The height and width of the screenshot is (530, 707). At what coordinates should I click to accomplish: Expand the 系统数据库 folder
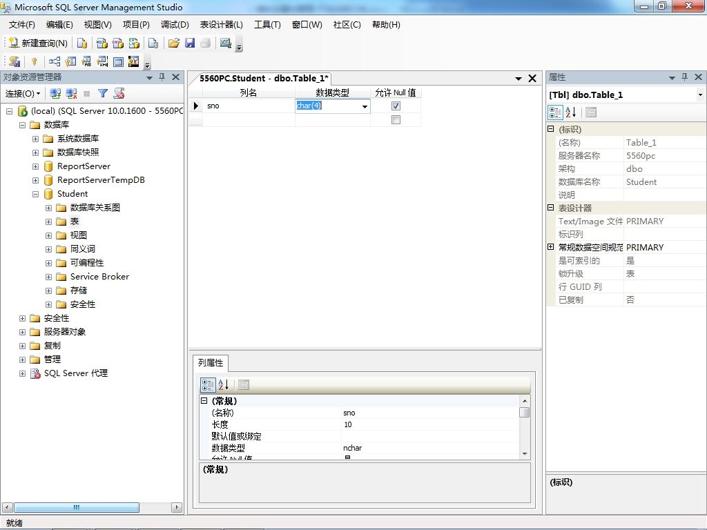pyautogui.click(x=35, y=139)
